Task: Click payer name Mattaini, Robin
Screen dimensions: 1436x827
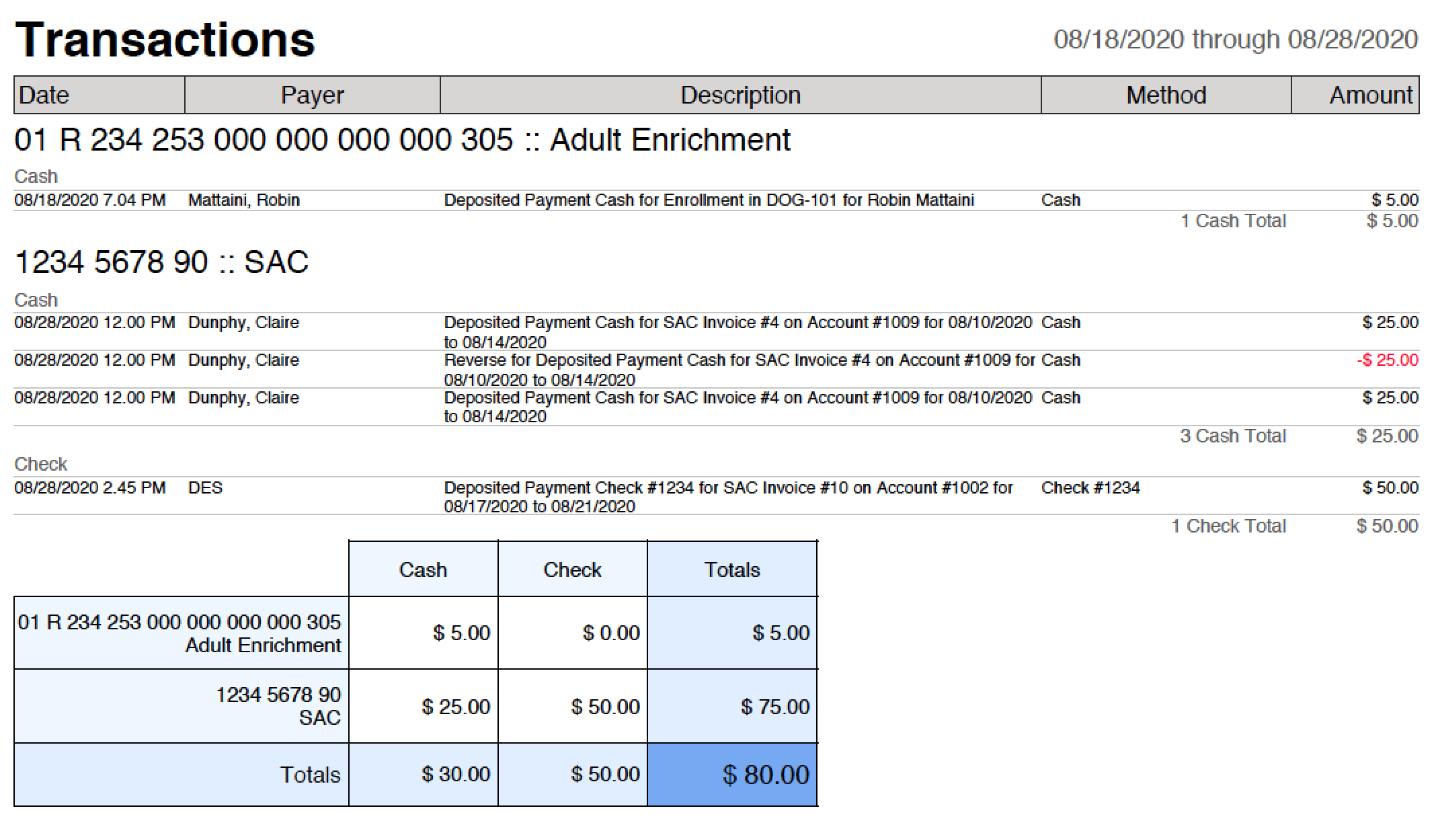Action: (244, 200)
